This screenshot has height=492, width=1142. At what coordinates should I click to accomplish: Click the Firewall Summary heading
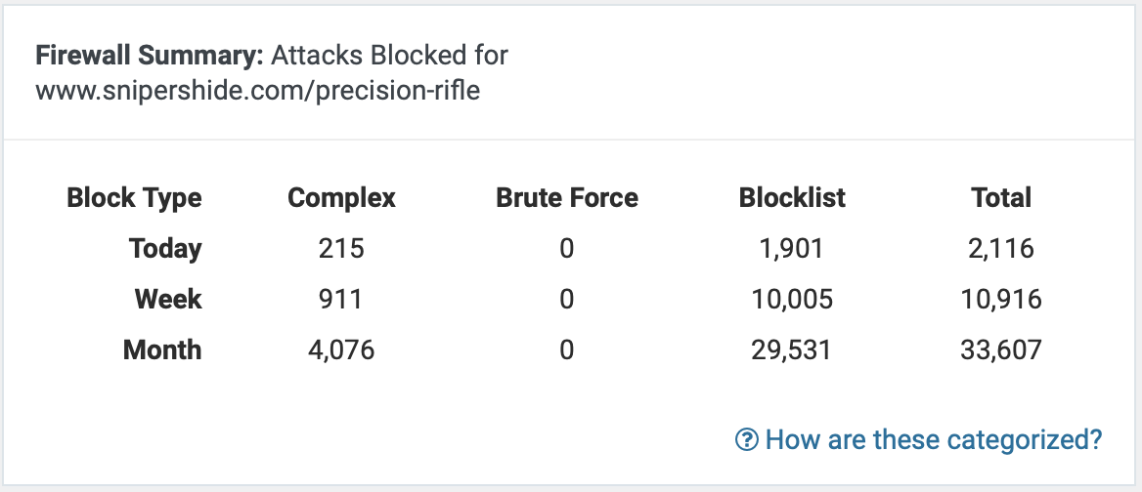pos(149,55)
